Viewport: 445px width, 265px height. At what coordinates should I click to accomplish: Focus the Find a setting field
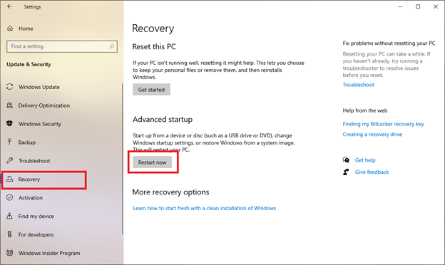tap(62, 46)
